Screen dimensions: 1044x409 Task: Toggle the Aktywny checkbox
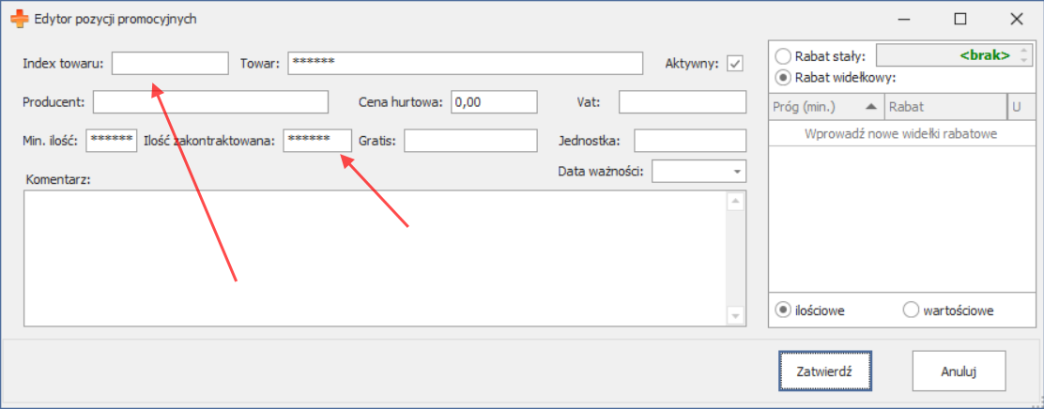pyautogui.click(x=735, y=64)
